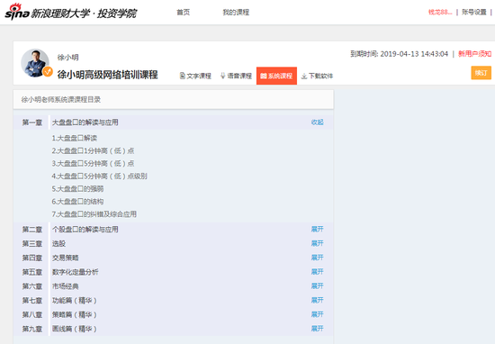Click chapter title 功能篇（精华）
The image size is (495, 344).
[x=74, y=301]
